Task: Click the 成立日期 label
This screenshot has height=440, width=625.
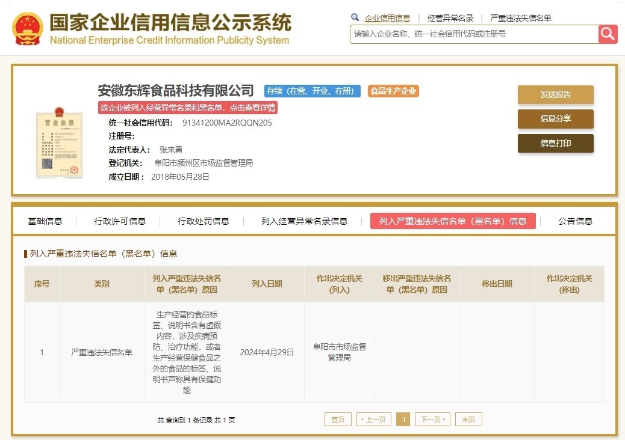Action: tap(126, 177)
